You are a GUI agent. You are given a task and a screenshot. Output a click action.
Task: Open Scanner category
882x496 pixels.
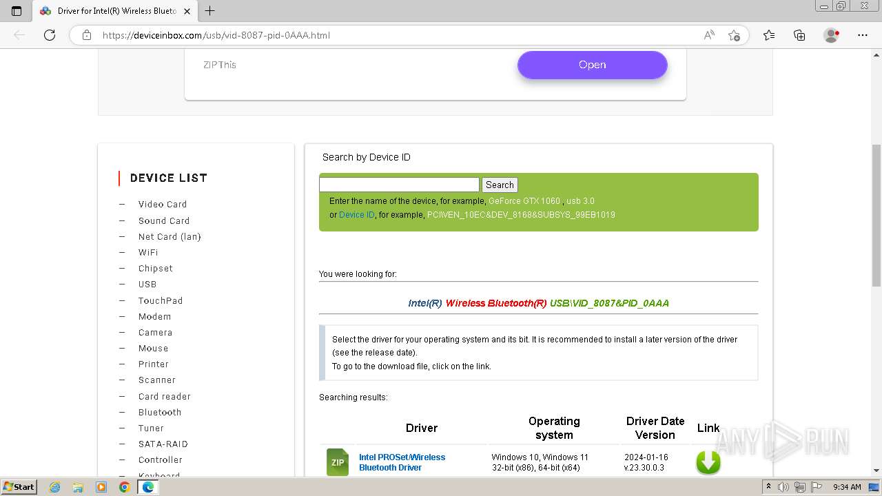157,380
